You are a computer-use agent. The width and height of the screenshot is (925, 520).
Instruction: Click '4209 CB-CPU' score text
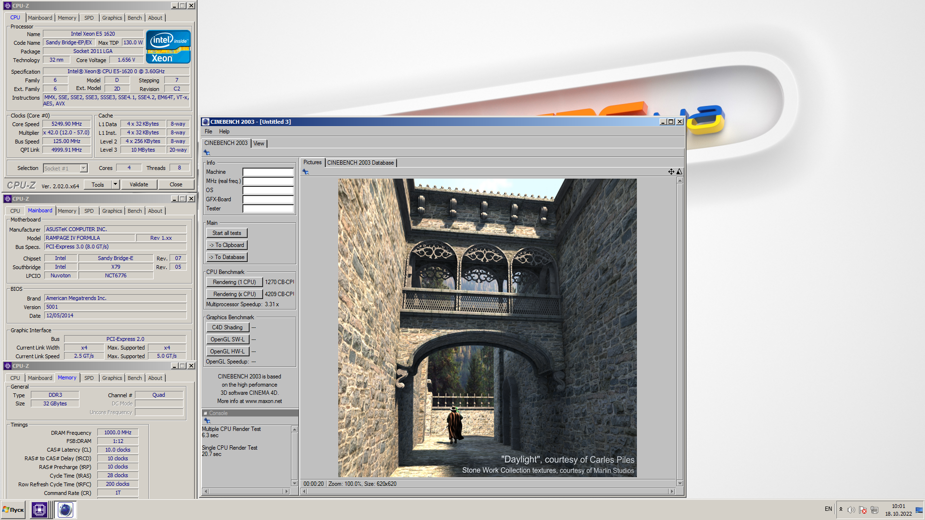coord(279,294)
